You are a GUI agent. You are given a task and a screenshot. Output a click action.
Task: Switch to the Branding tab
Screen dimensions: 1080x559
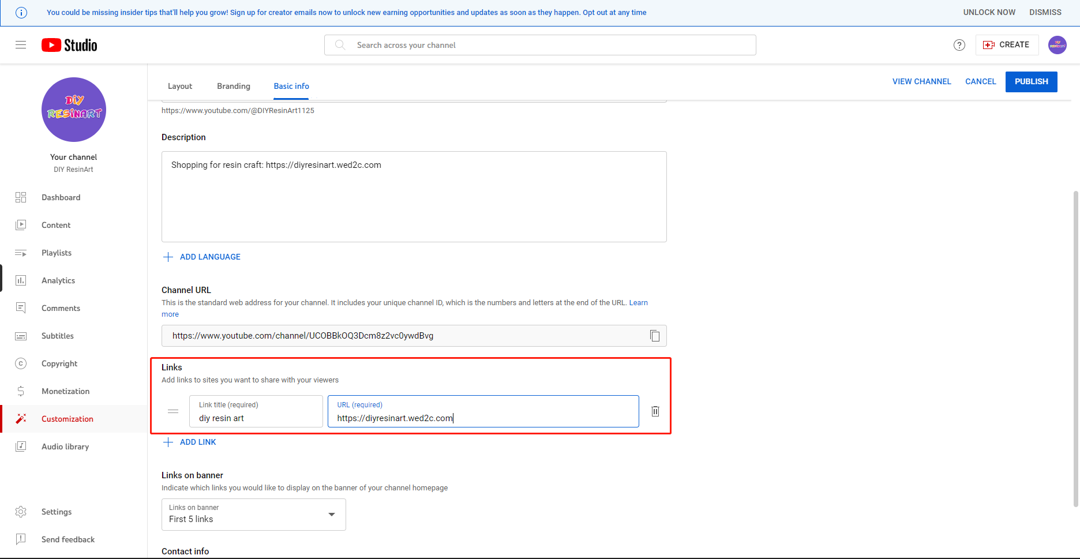234,86
